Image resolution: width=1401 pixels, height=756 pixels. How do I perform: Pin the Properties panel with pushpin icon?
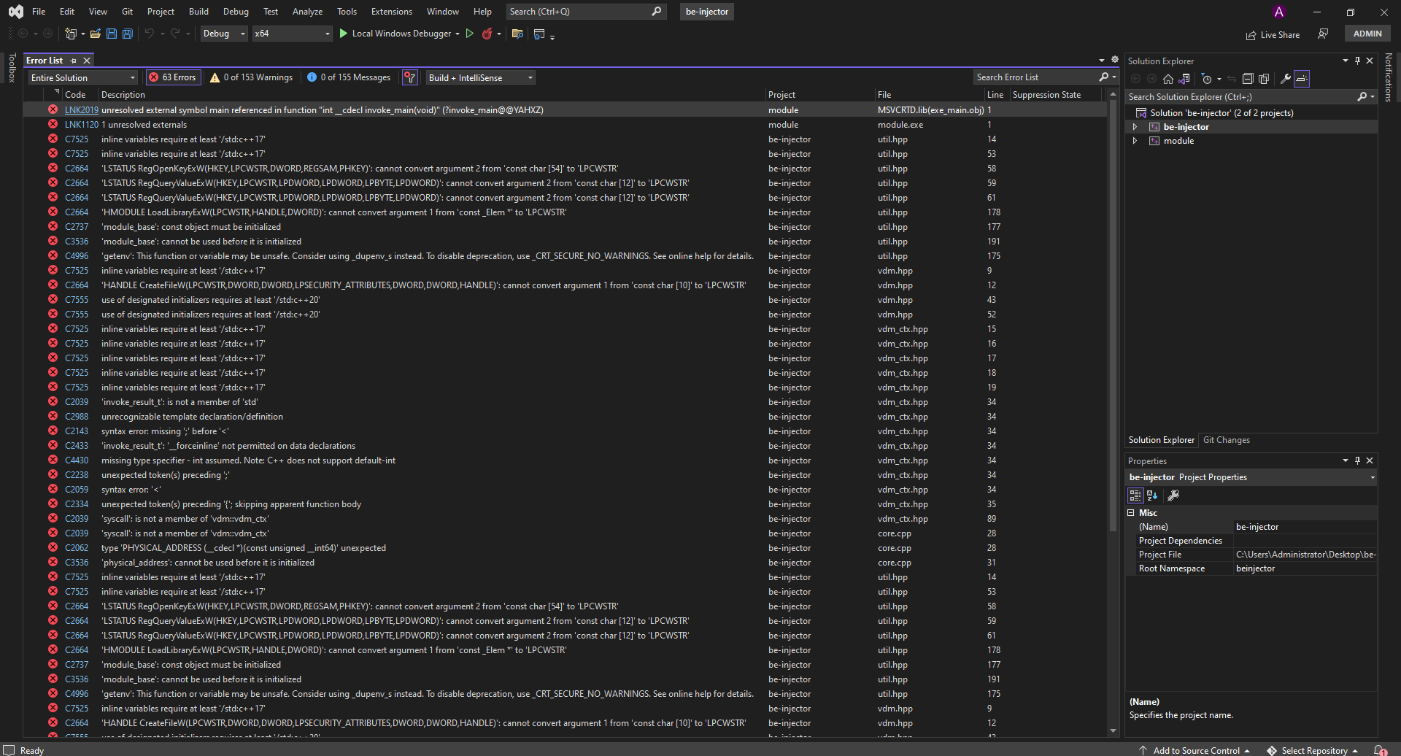[x=1357, y=460]
